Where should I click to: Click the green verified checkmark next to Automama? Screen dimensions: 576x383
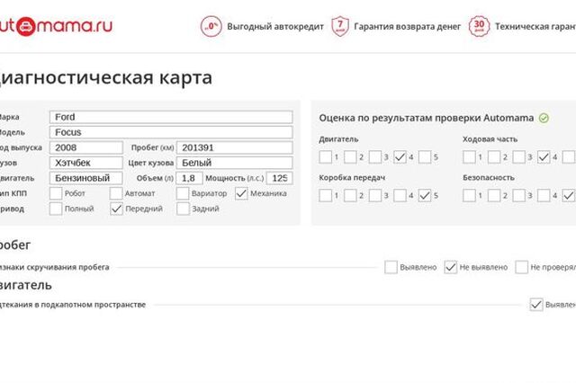click(544, 118)
